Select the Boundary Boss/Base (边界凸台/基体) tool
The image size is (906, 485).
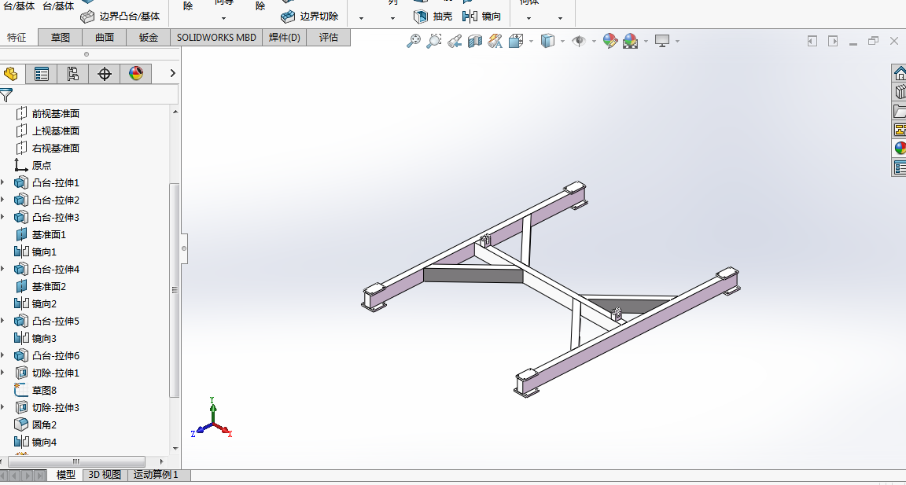(x=120, y=17)
